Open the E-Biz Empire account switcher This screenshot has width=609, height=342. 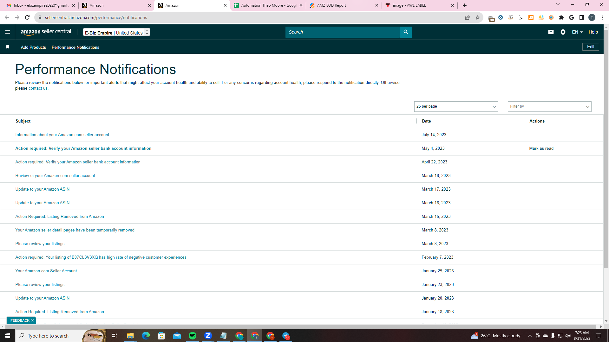[116, 32]
